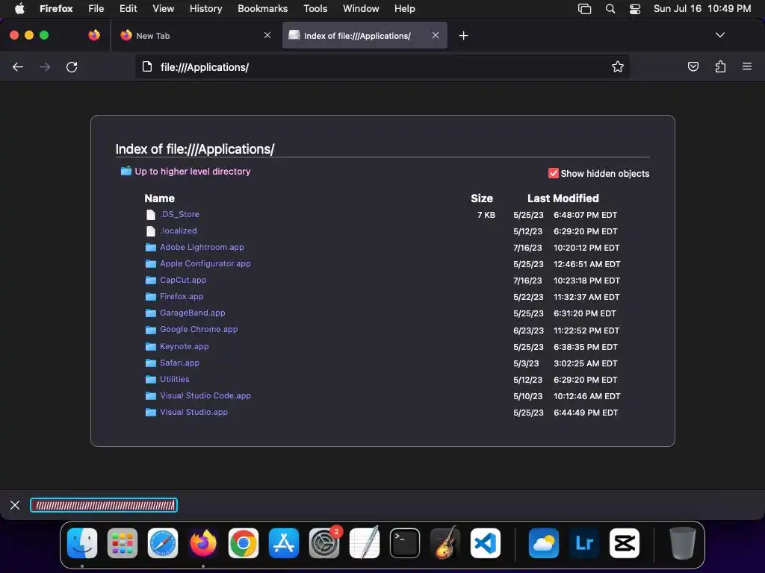The image size is (765, 573).
Task: Open Visual Studio.app folder link
Action: pos(193,412)
